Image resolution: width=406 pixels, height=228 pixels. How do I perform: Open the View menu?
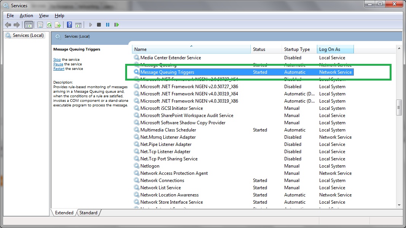click(x=44, y=16)
